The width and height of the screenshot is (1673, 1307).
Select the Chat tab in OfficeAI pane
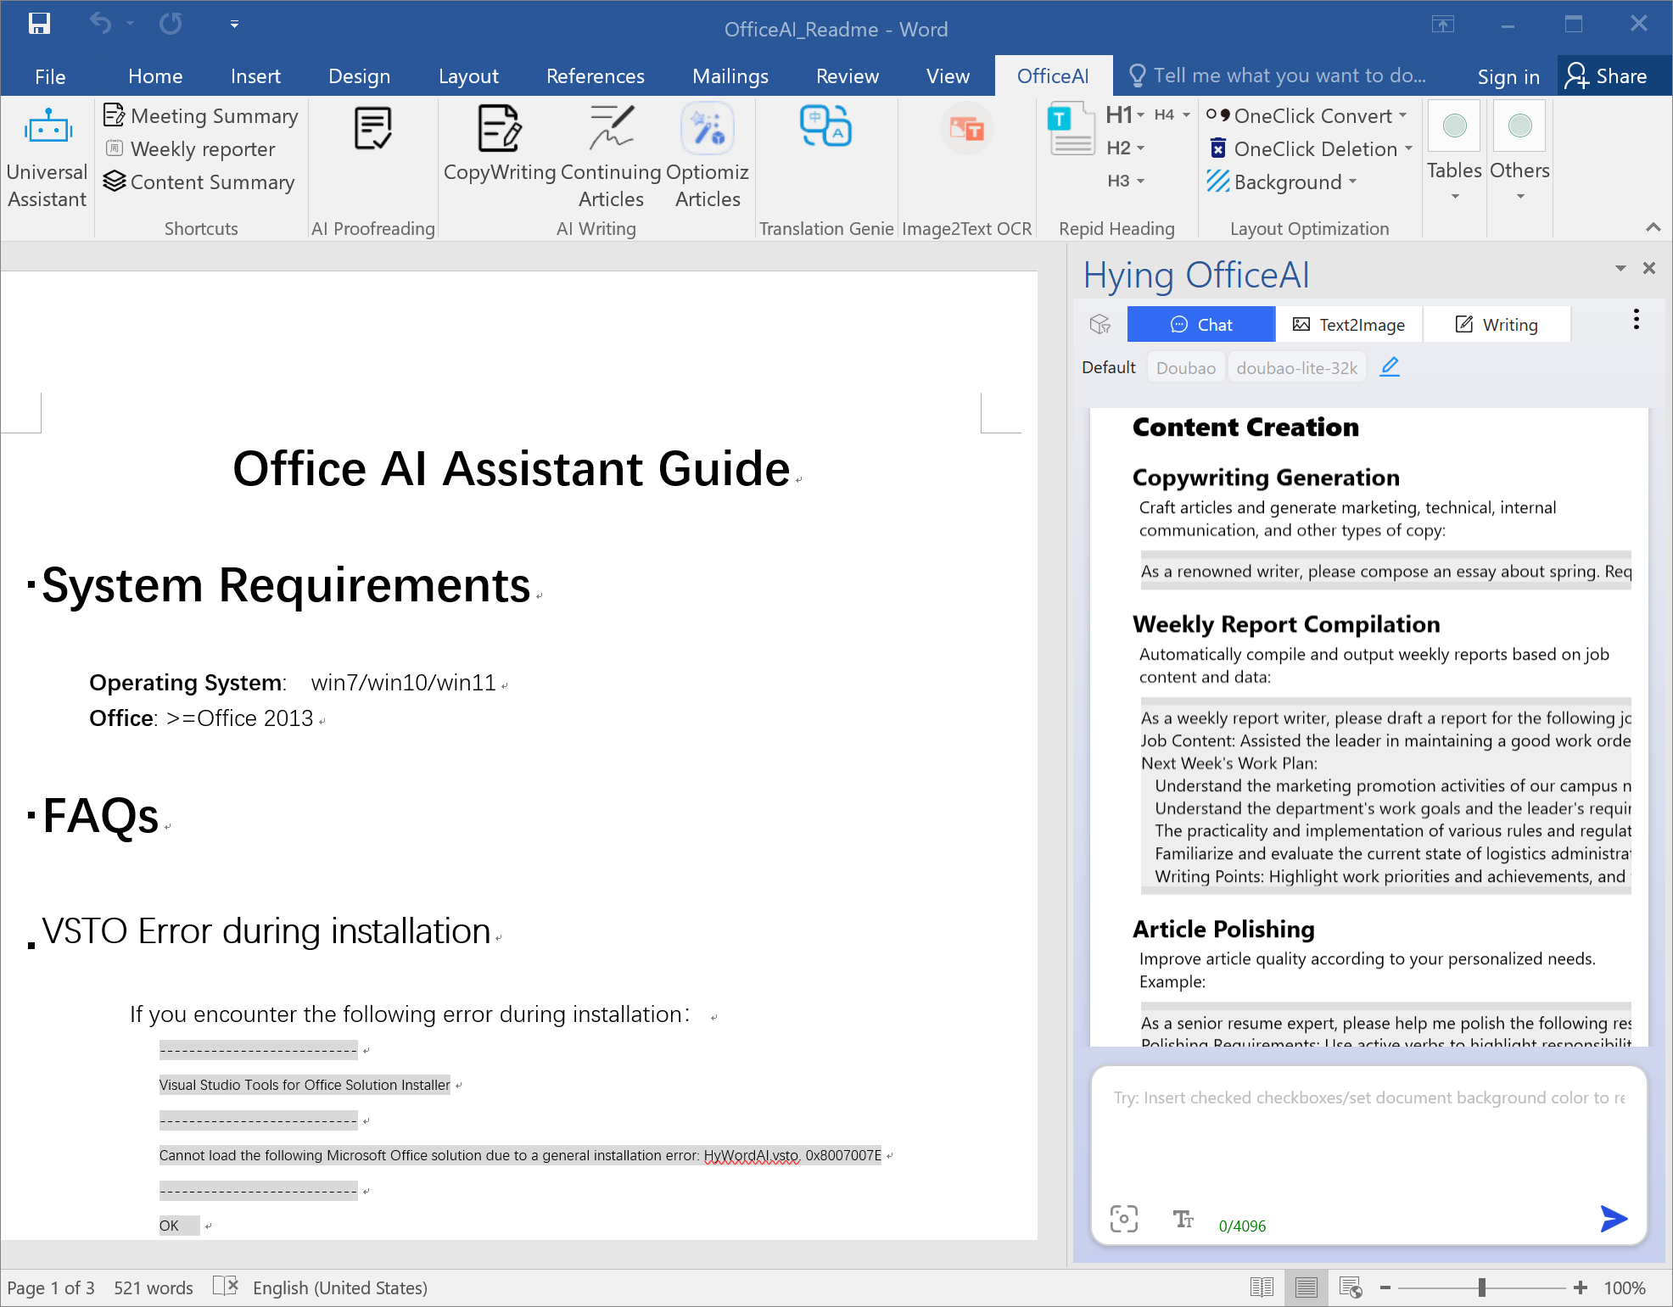[1200, 324]
